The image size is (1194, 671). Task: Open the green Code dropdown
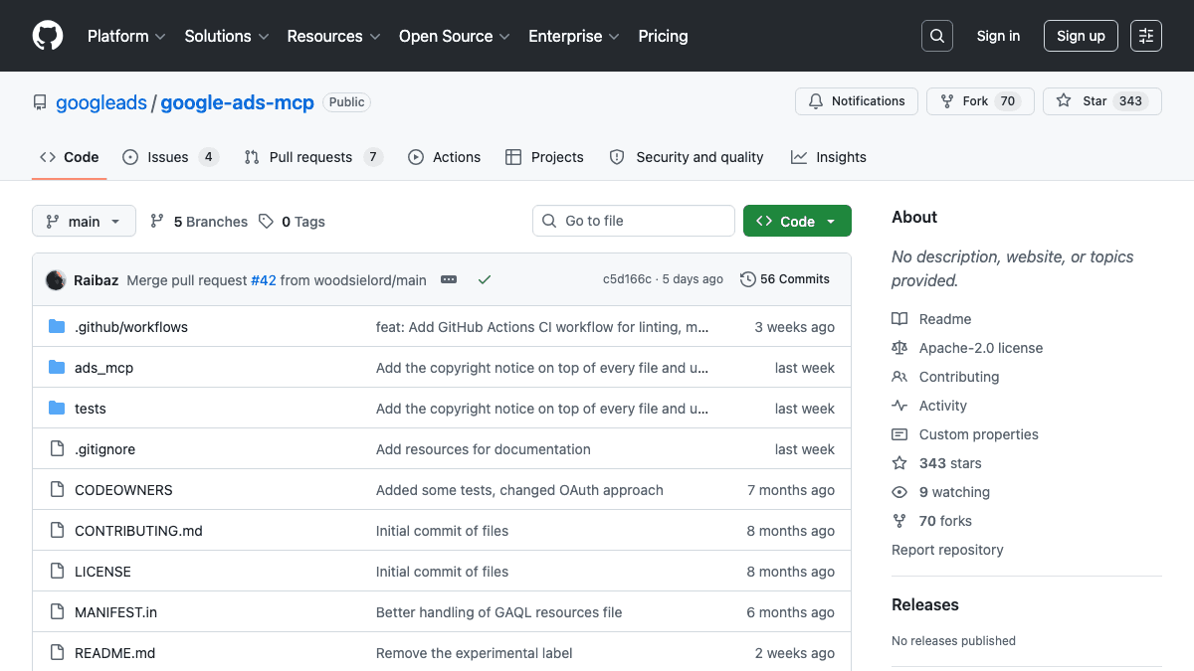(x=797, y=221)
